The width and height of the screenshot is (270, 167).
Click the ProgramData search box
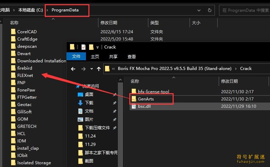click(x=244, y=10)
